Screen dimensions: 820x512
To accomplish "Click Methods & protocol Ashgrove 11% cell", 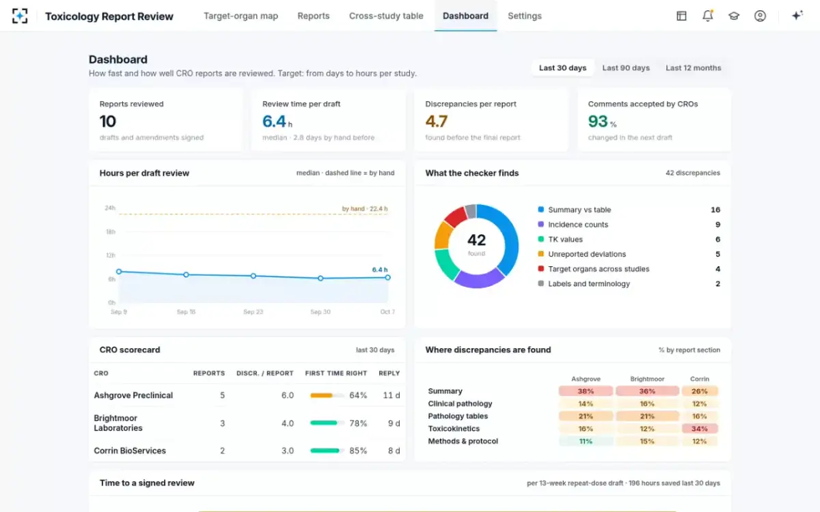I will pyautogui.click(x=586, y=441).
